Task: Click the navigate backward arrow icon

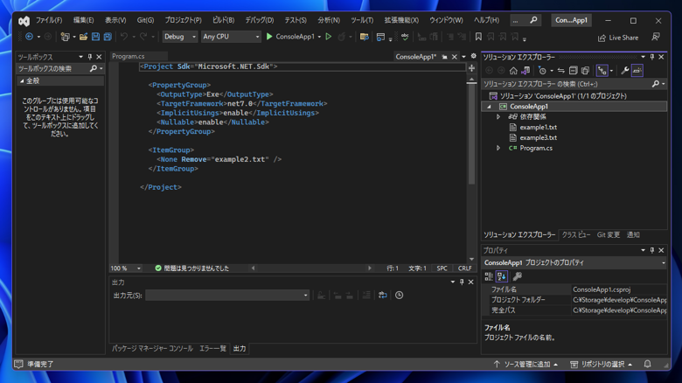Action: coord(29,37)
